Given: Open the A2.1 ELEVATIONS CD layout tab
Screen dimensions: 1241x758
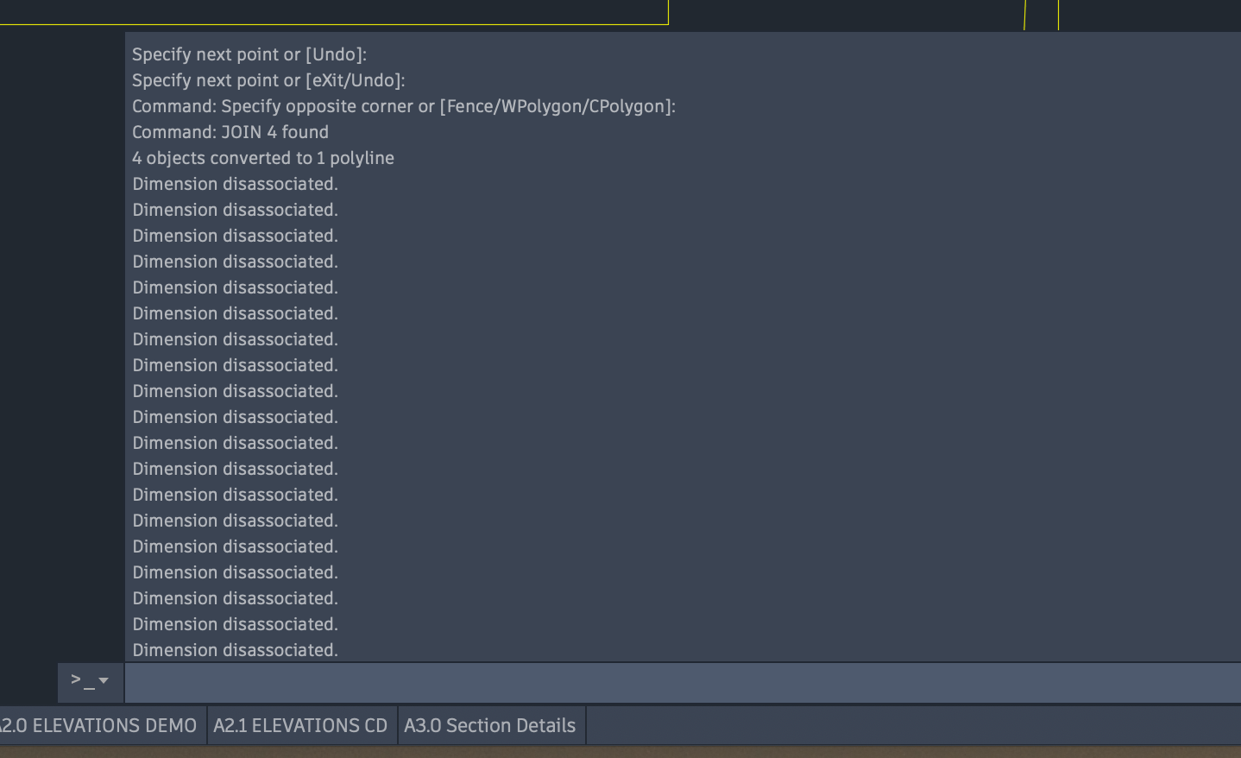Looking at the screenshot, I should pyautogui.click(x=300, y=725).
